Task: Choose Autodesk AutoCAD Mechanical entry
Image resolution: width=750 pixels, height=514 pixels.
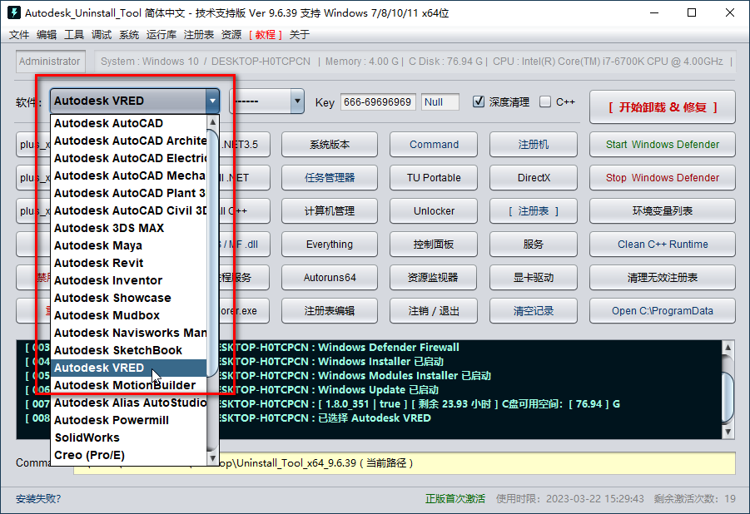Action: click(x=129, y=175)
